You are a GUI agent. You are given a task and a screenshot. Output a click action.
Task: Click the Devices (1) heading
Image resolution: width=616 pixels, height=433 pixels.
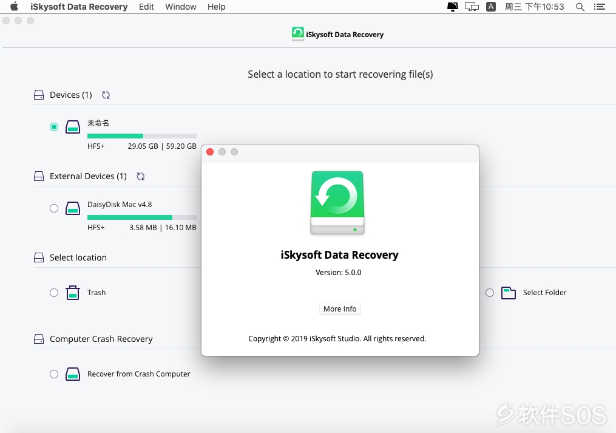click(71, 95)
